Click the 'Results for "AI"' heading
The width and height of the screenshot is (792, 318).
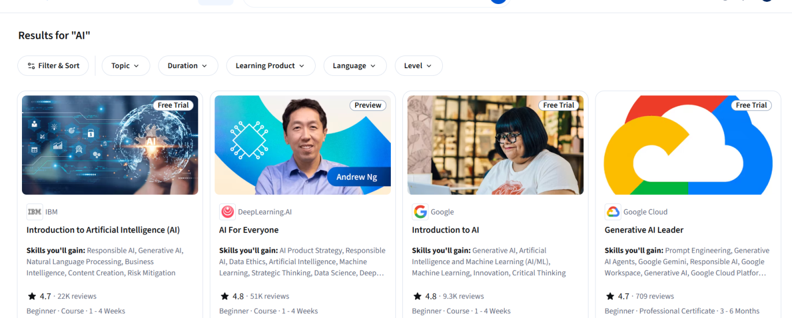click(54, 35)
